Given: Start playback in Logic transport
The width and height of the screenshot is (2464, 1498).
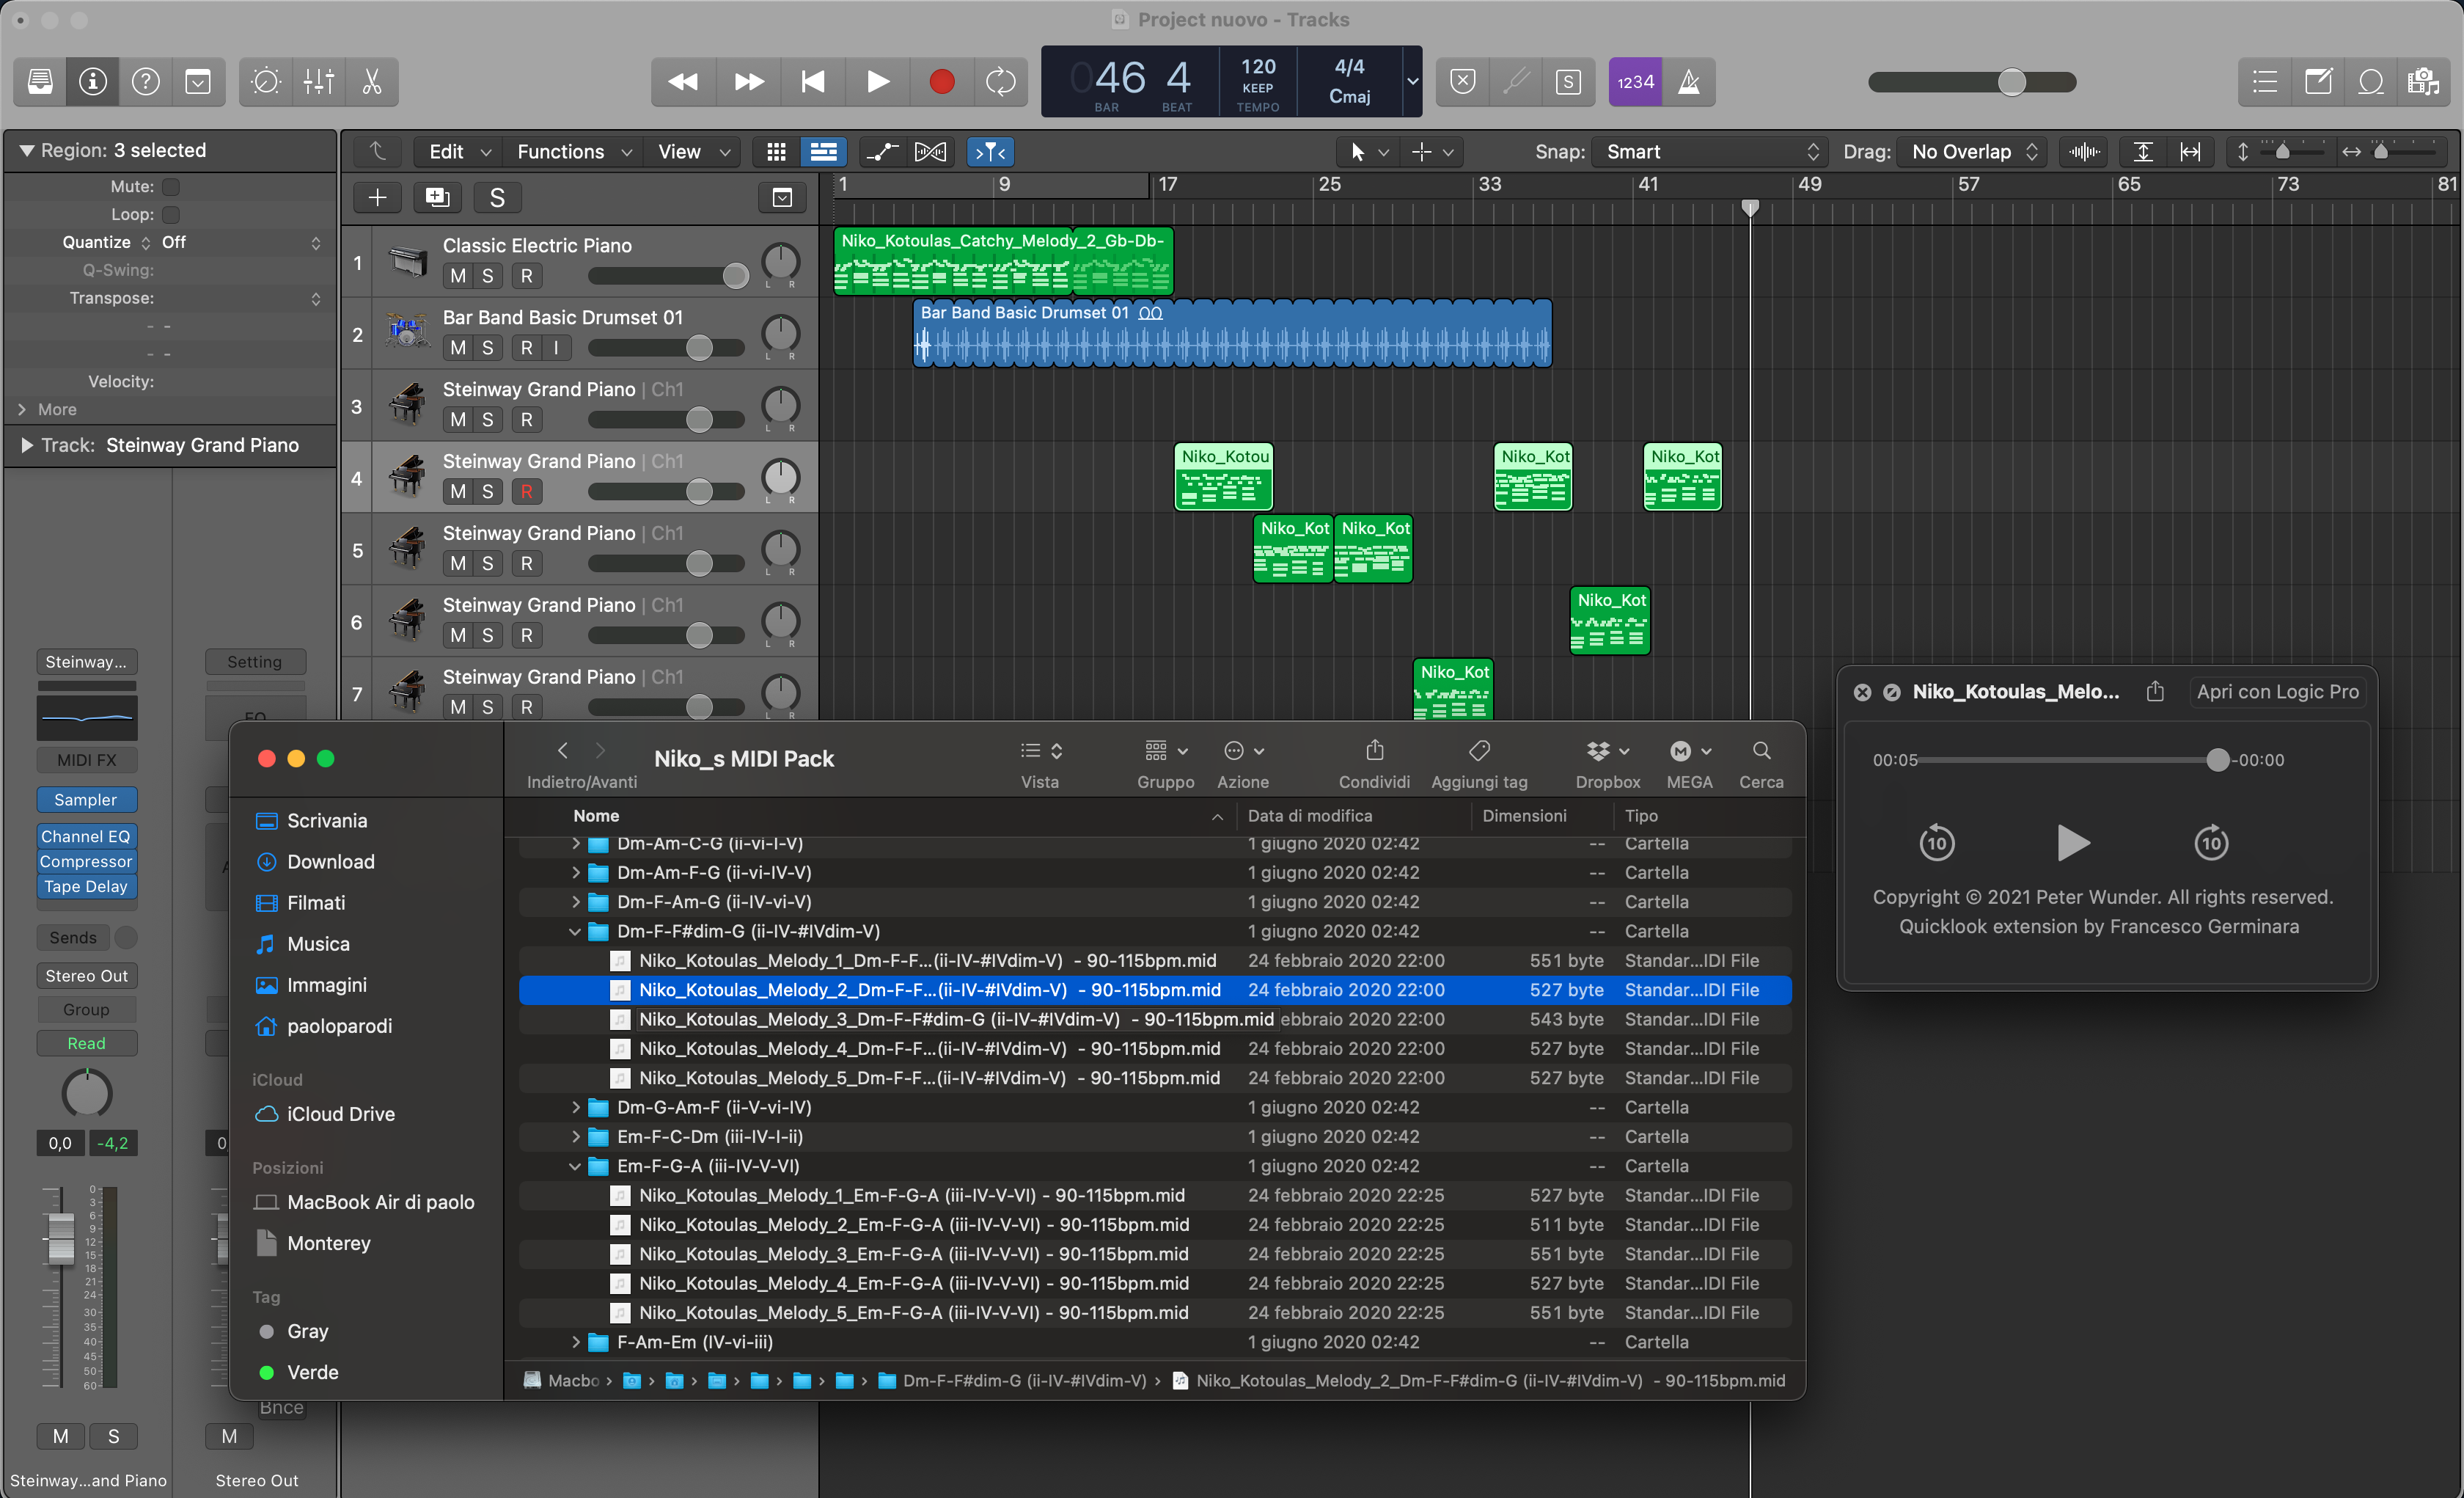Looking at the screenshot, I should click(877, 81).
